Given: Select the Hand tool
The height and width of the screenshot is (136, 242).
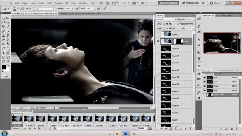Looking at the screenshot, I should (x=3, y=62).
